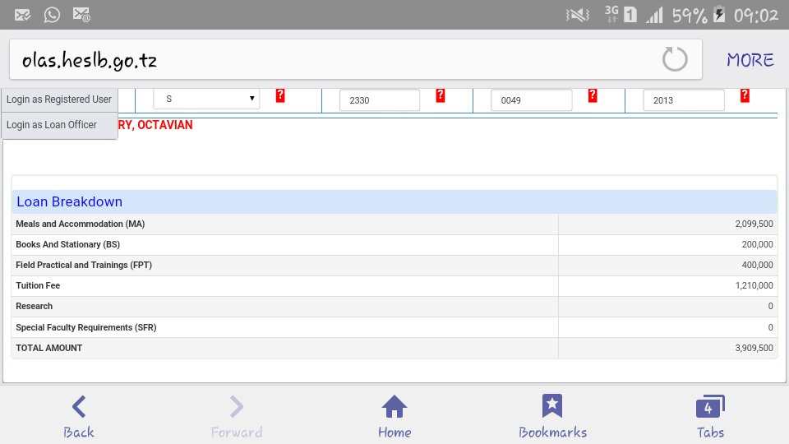Click Books And Stationary (BS) row label
Viewport: 789px width, 444px height.
[67, 245]
